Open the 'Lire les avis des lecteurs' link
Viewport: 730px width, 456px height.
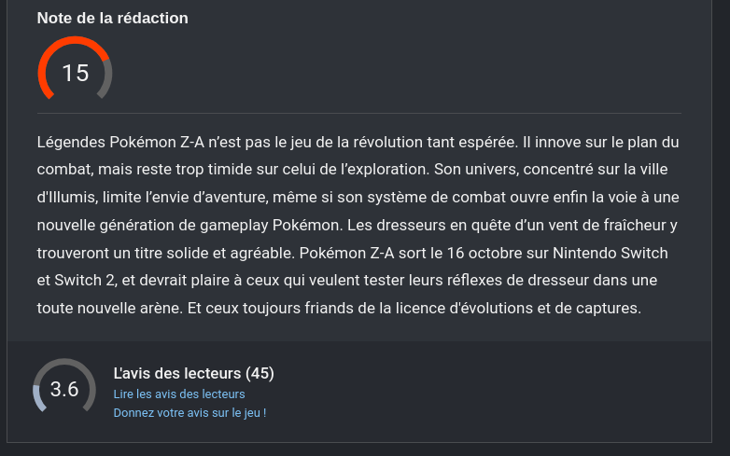click(x=178, y=394)
